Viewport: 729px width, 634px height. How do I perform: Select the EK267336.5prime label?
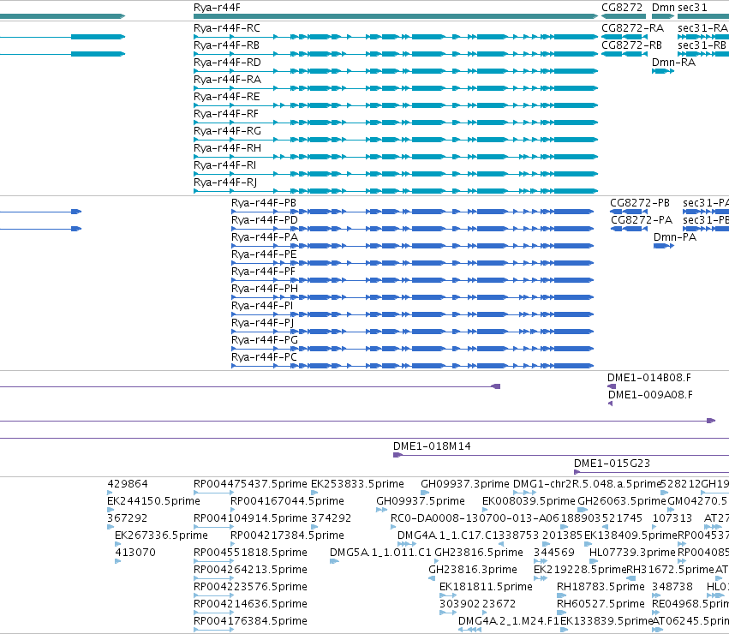point(161,535)
